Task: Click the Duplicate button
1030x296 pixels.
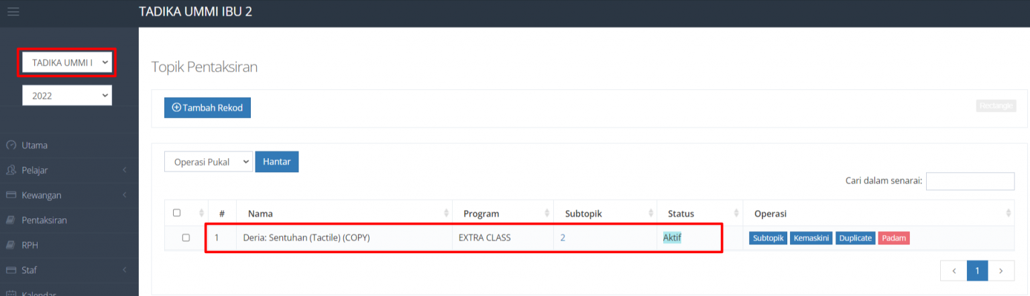Action: point(855,238)
